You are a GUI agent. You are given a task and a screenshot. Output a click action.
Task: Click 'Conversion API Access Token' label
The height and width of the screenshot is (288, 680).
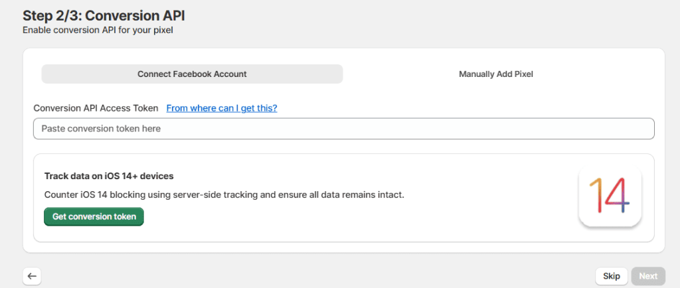[96, 108]
